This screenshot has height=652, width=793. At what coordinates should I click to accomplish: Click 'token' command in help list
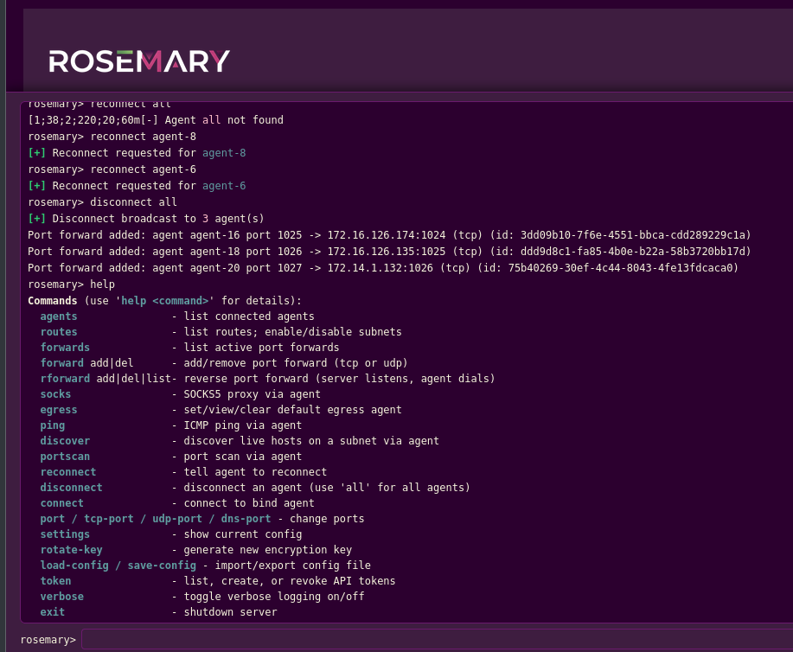(55, 581)
